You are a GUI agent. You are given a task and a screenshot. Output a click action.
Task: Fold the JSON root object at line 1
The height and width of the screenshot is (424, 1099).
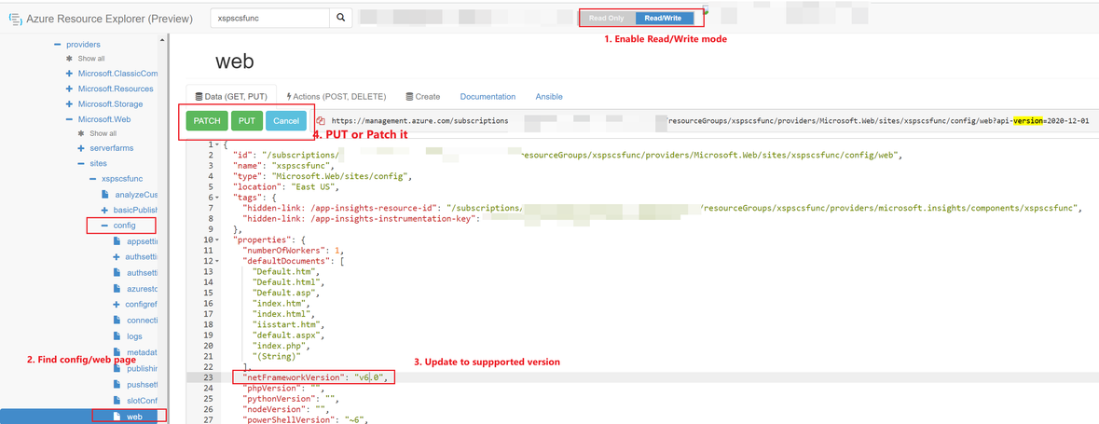[x=218, y=144]
